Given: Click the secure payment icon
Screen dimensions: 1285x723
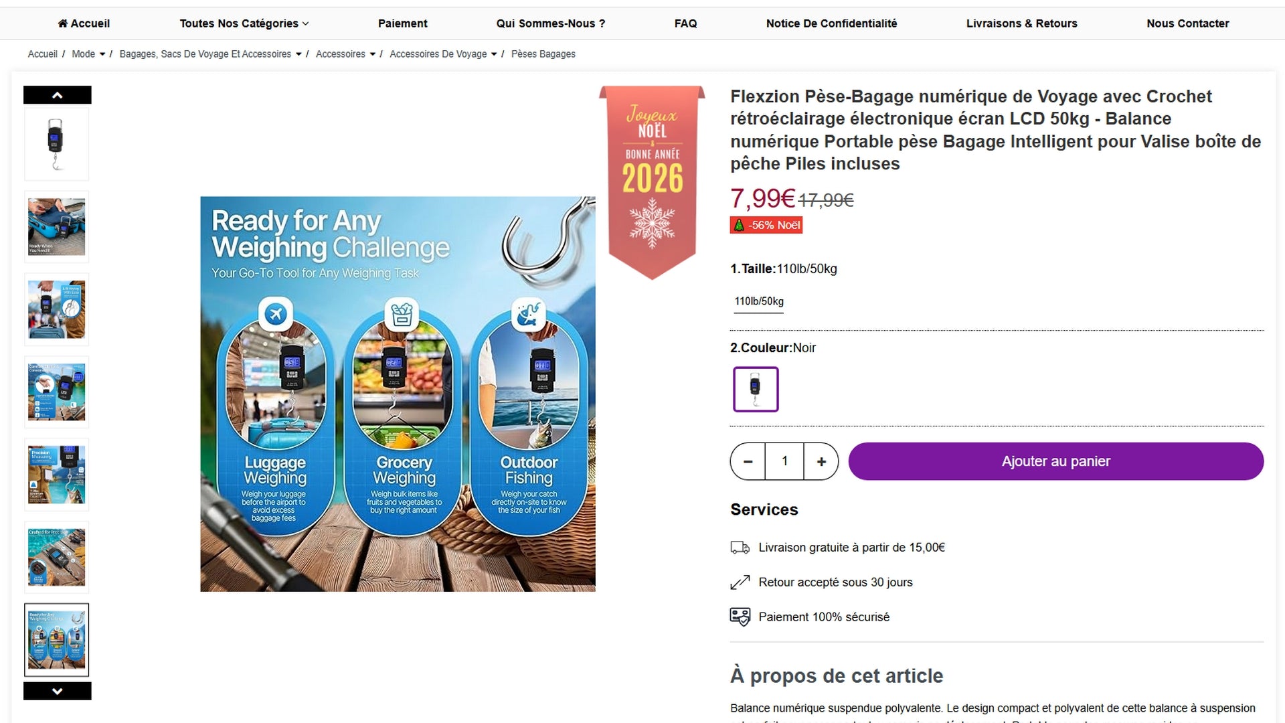Looking at the screenshot, I should [740, 617].
